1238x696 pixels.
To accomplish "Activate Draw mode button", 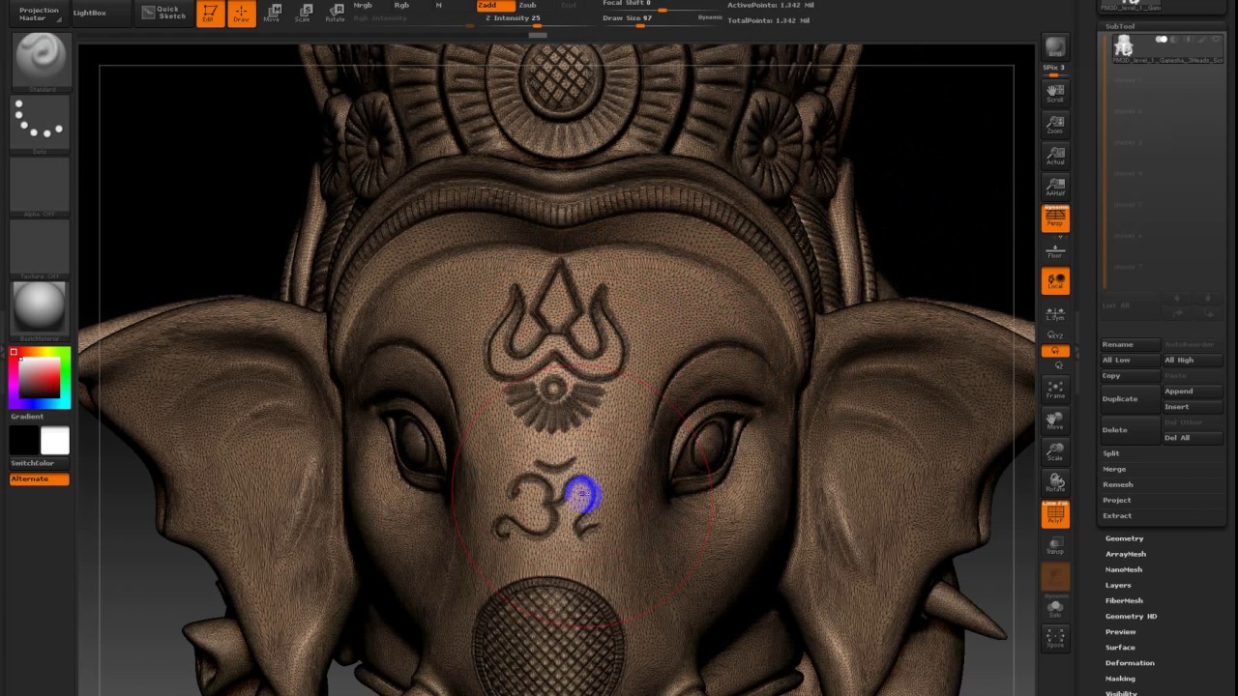I will click(242, 14).
